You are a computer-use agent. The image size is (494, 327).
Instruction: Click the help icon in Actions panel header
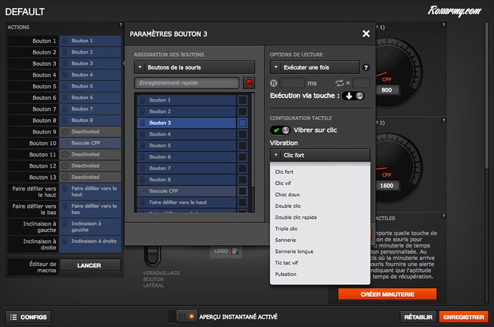point(120,26)
